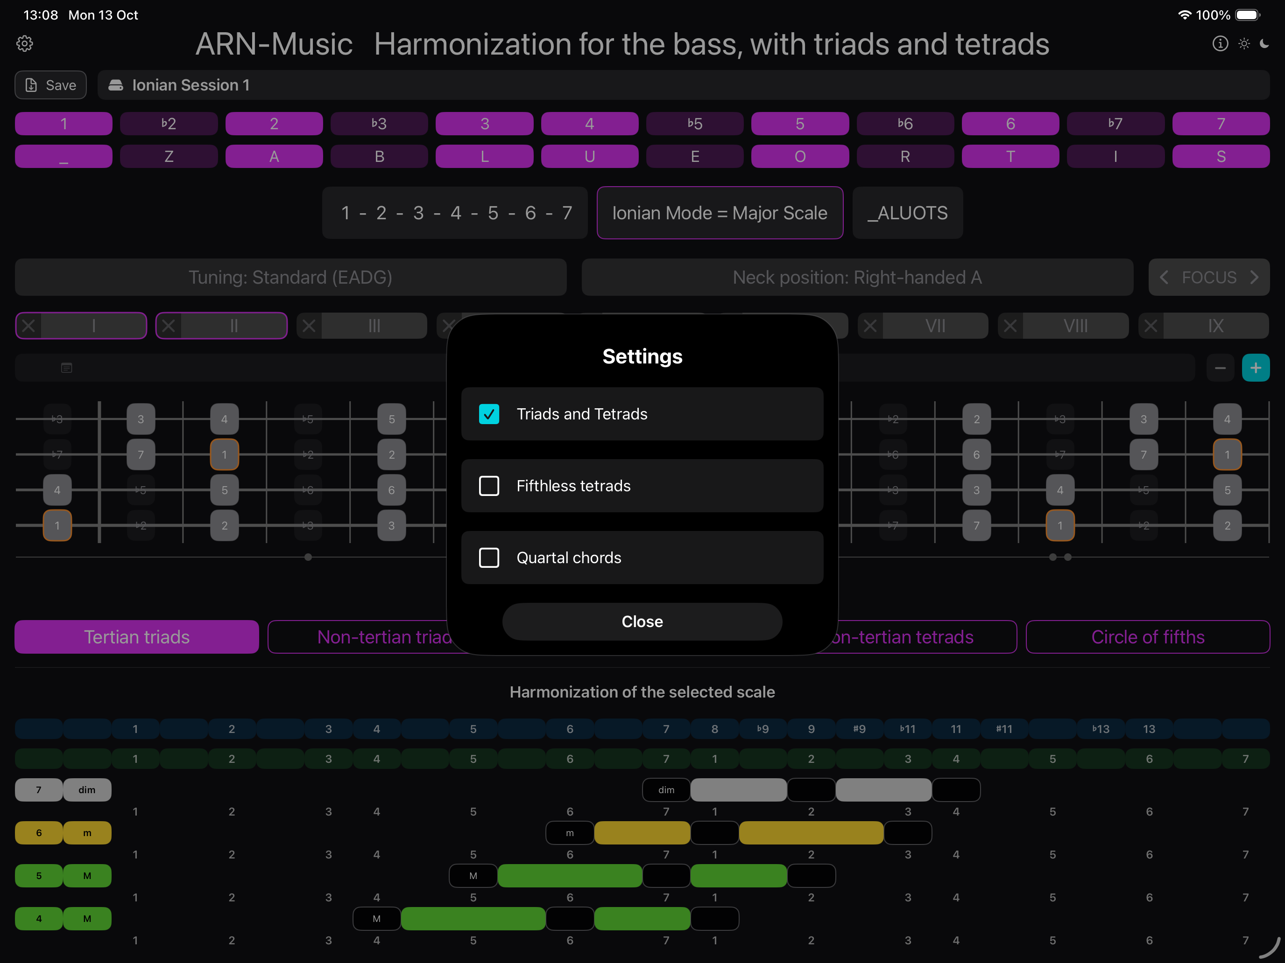Switch to dark mode moon icon
The height and width of the screenshot is (963, 1285).
[x=1264, y=43]
